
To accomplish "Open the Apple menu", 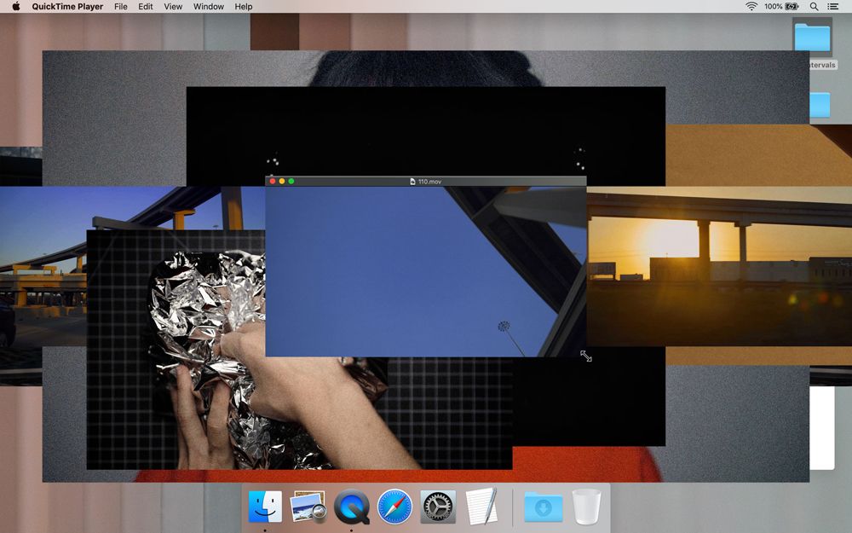I will [15, 7].
